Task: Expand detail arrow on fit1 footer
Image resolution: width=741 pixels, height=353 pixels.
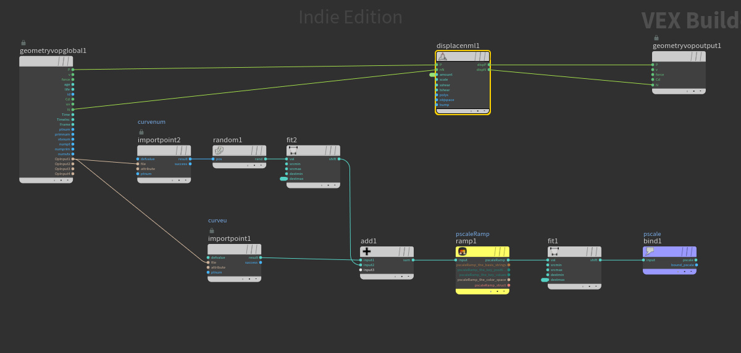Action: click(595, 286)
